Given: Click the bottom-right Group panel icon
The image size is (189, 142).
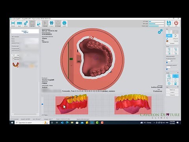Looking at the screenshot, I should tap(175, 53).
